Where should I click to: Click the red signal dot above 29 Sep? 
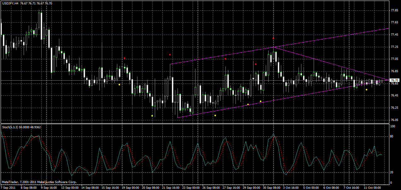click(256, 64)
